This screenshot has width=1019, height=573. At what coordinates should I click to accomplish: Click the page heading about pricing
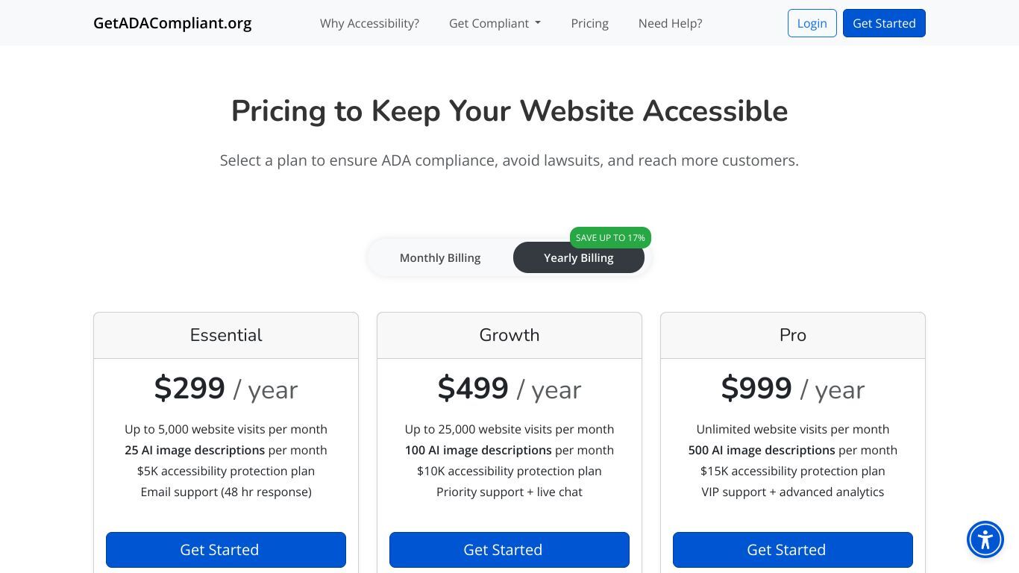click(509, 111)
